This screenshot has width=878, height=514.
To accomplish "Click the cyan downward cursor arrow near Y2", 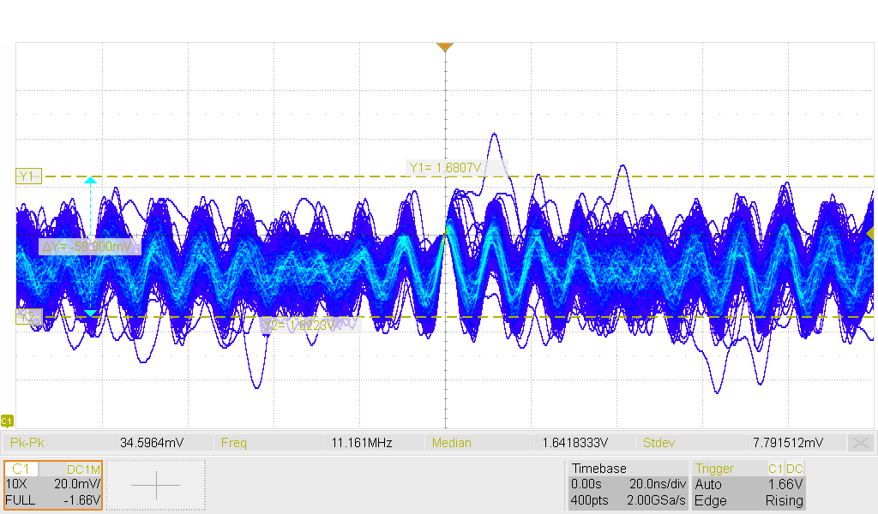I will click(90, 314).
